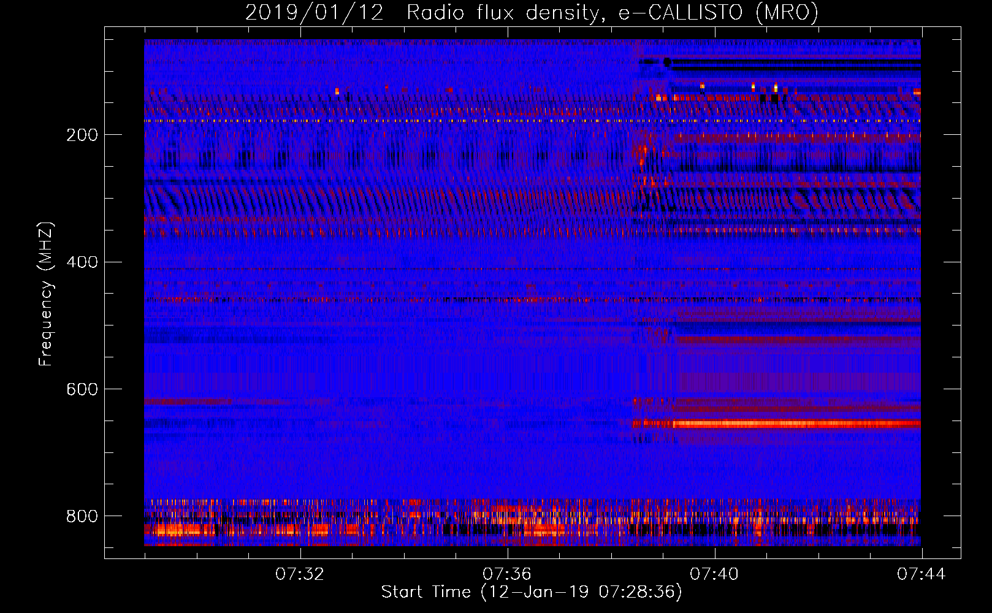Click the 800 frequency tick label
992x613 pixels.
82,517
